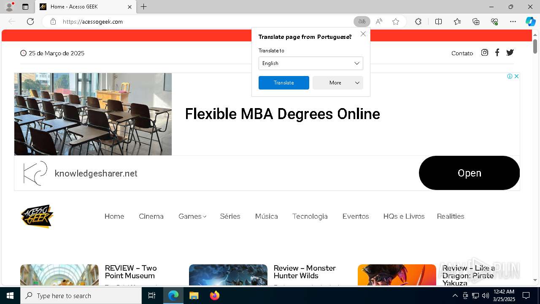Click the Flexible MBA Degrees Online headline
Screen dimensions: 540x304
click(282, 114)
